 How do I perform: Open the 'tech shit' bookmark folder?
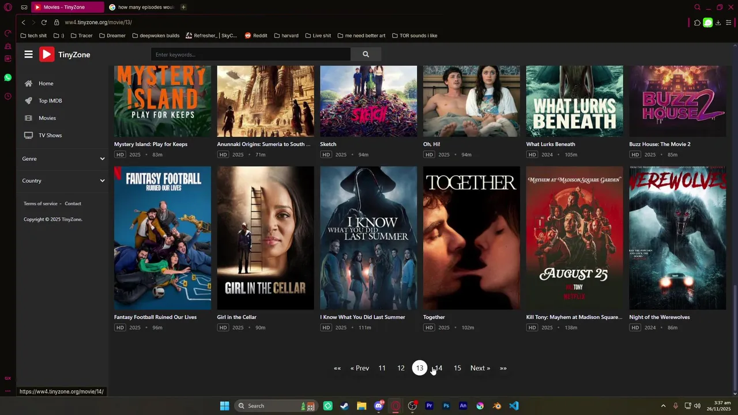pyautogui.click(x=33, y=36)
